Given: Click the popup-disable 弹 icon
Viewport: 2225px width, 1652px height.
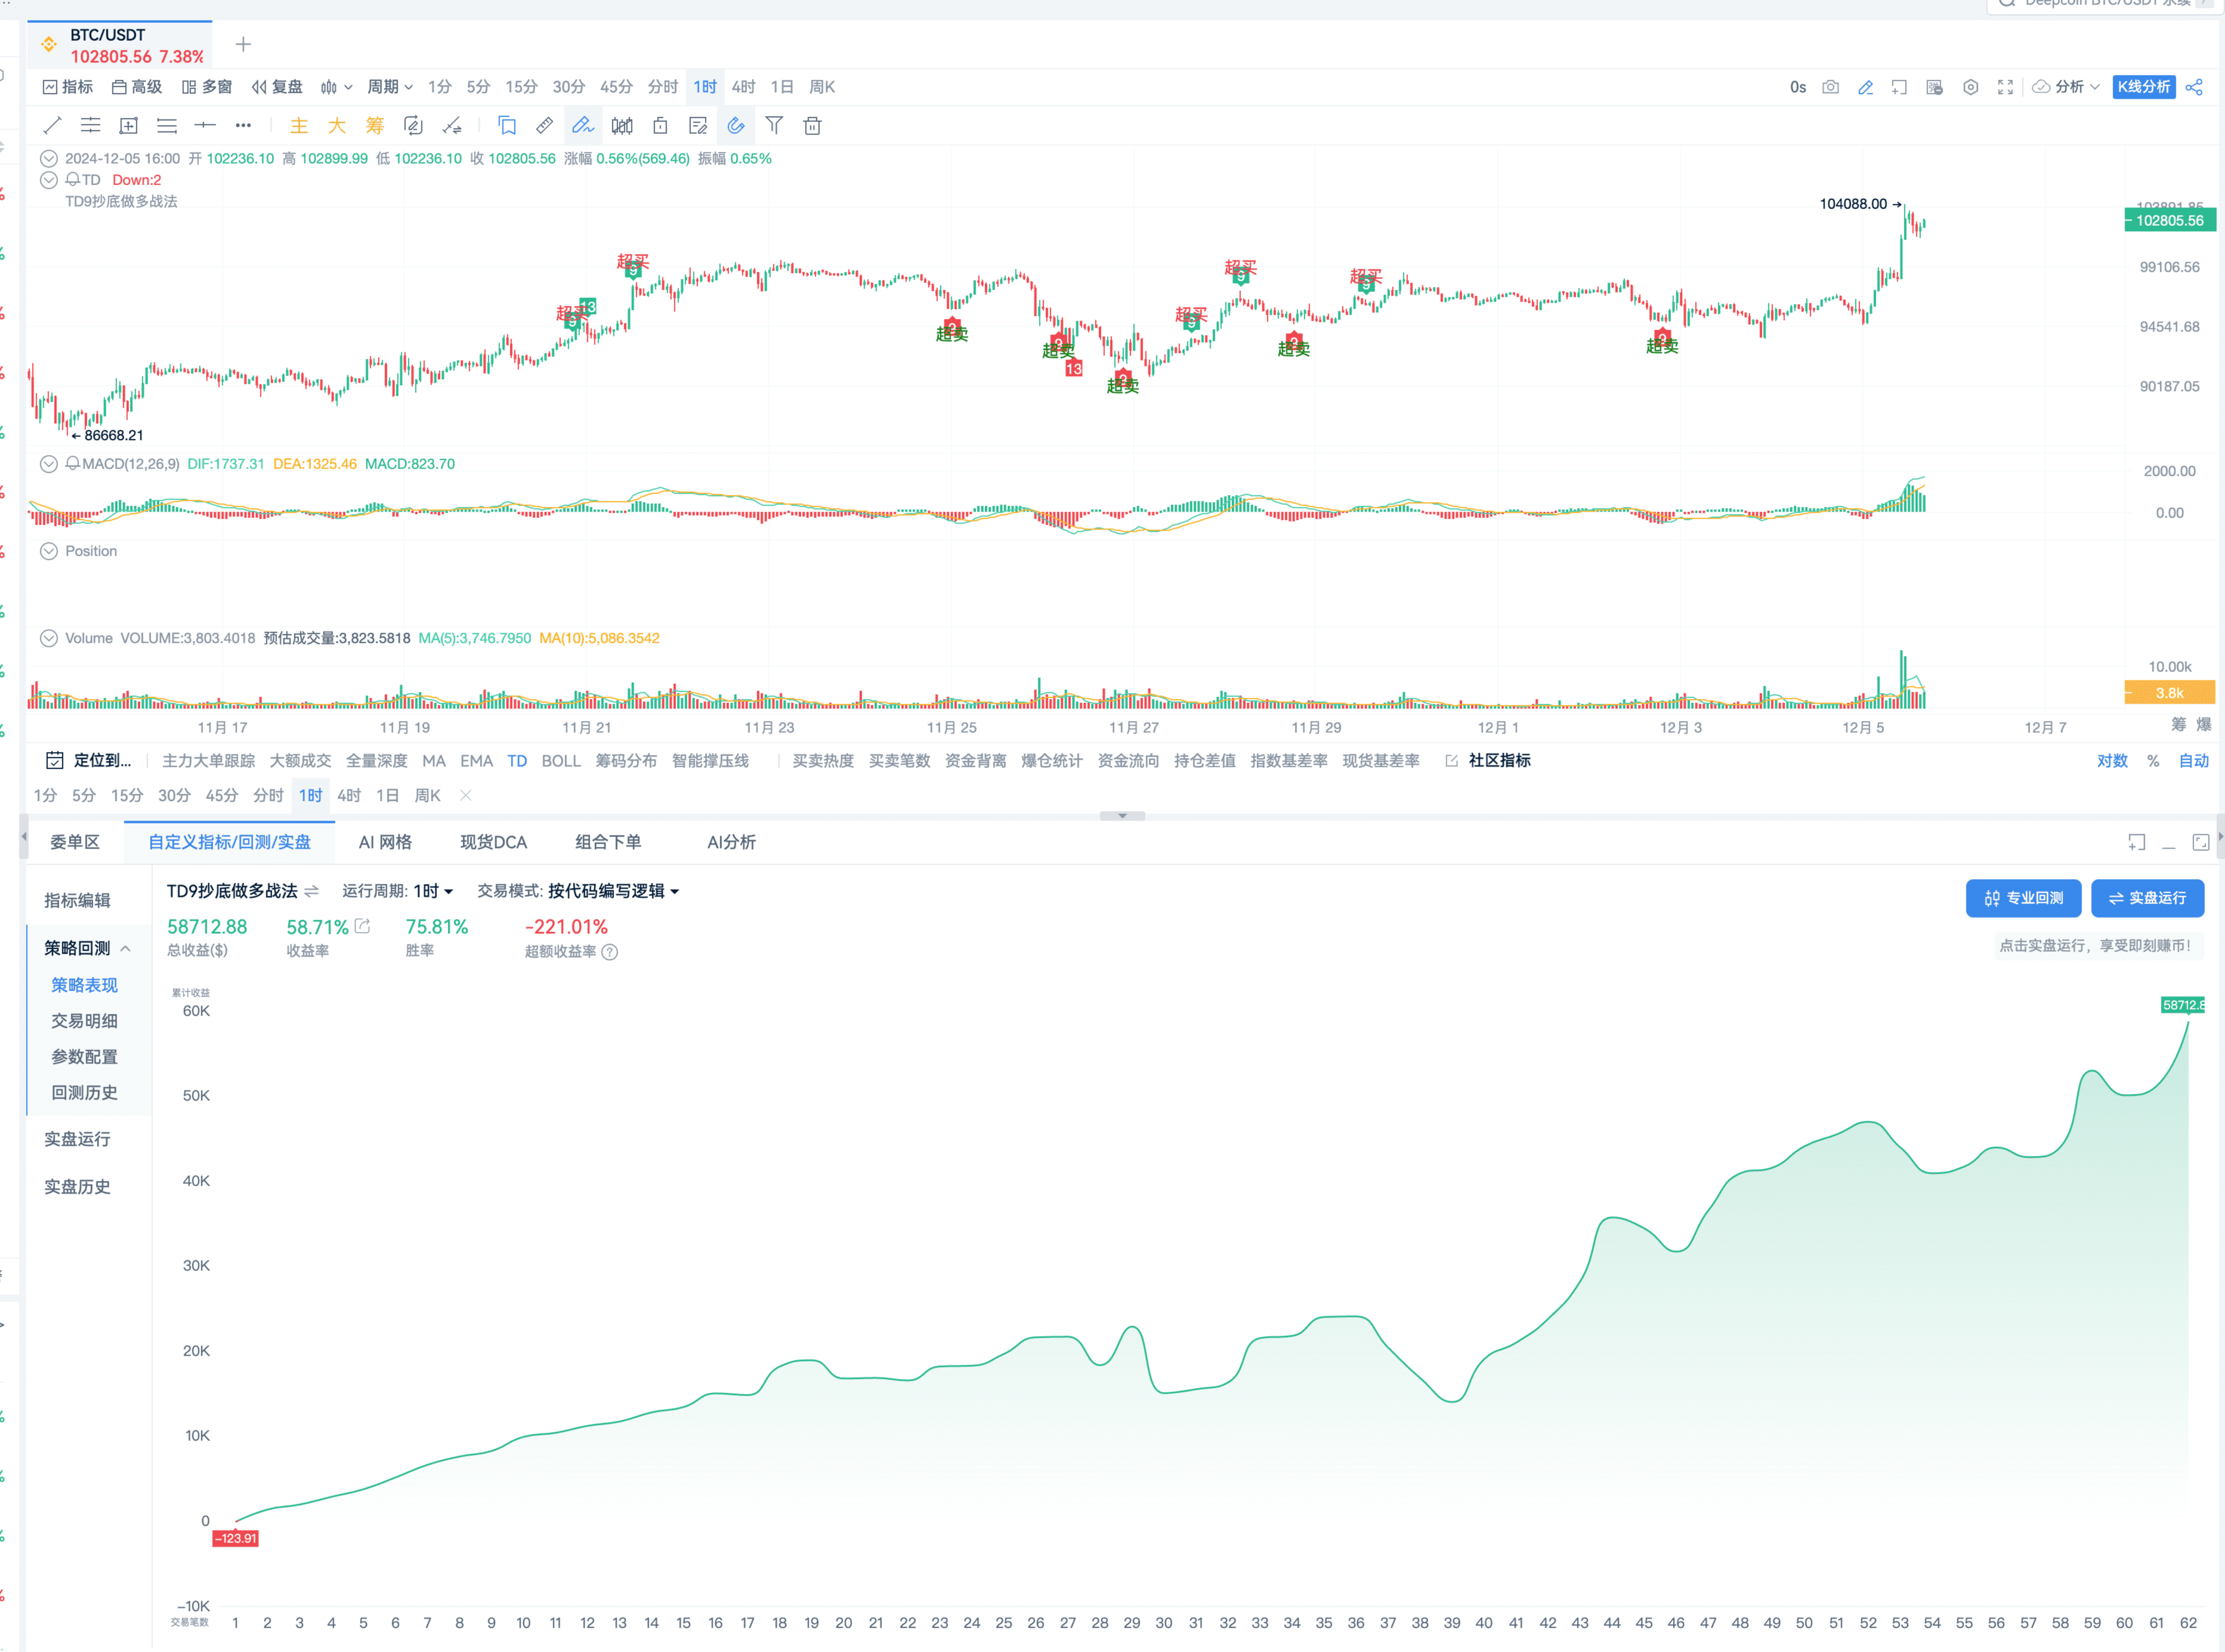Looking at the screenshot, I should click(1934, 87).
